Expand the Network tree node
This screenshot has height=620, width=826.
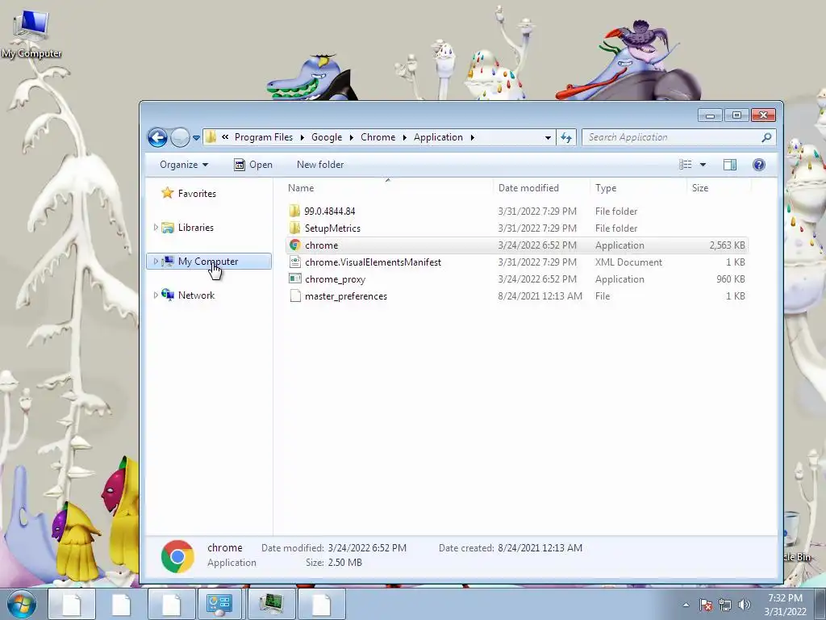click(156, 295)
